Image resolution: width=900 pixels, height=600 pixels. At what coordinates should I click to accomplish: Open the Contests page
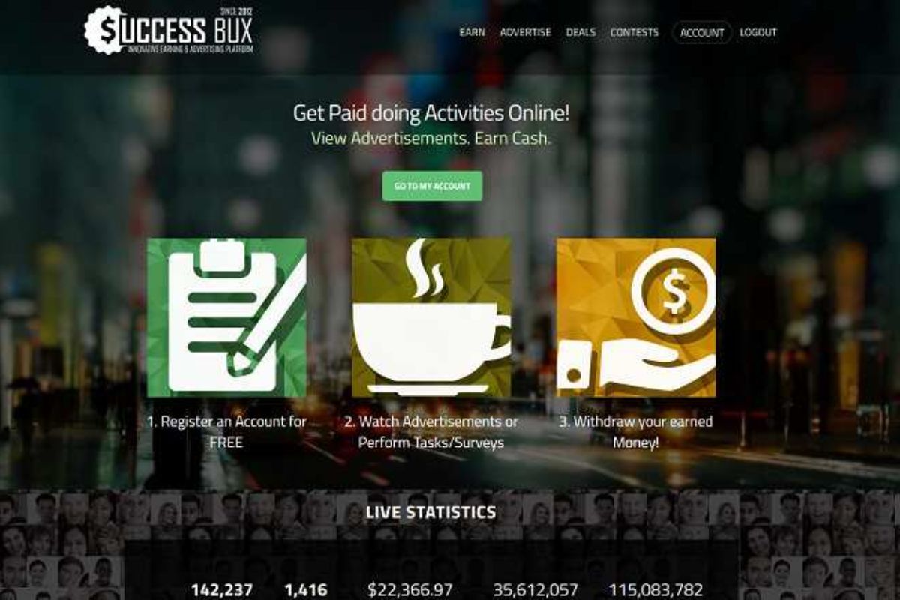[634, 32]
